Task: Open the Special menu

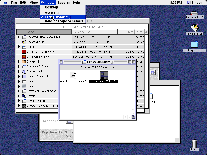Action: coord(64,3)
